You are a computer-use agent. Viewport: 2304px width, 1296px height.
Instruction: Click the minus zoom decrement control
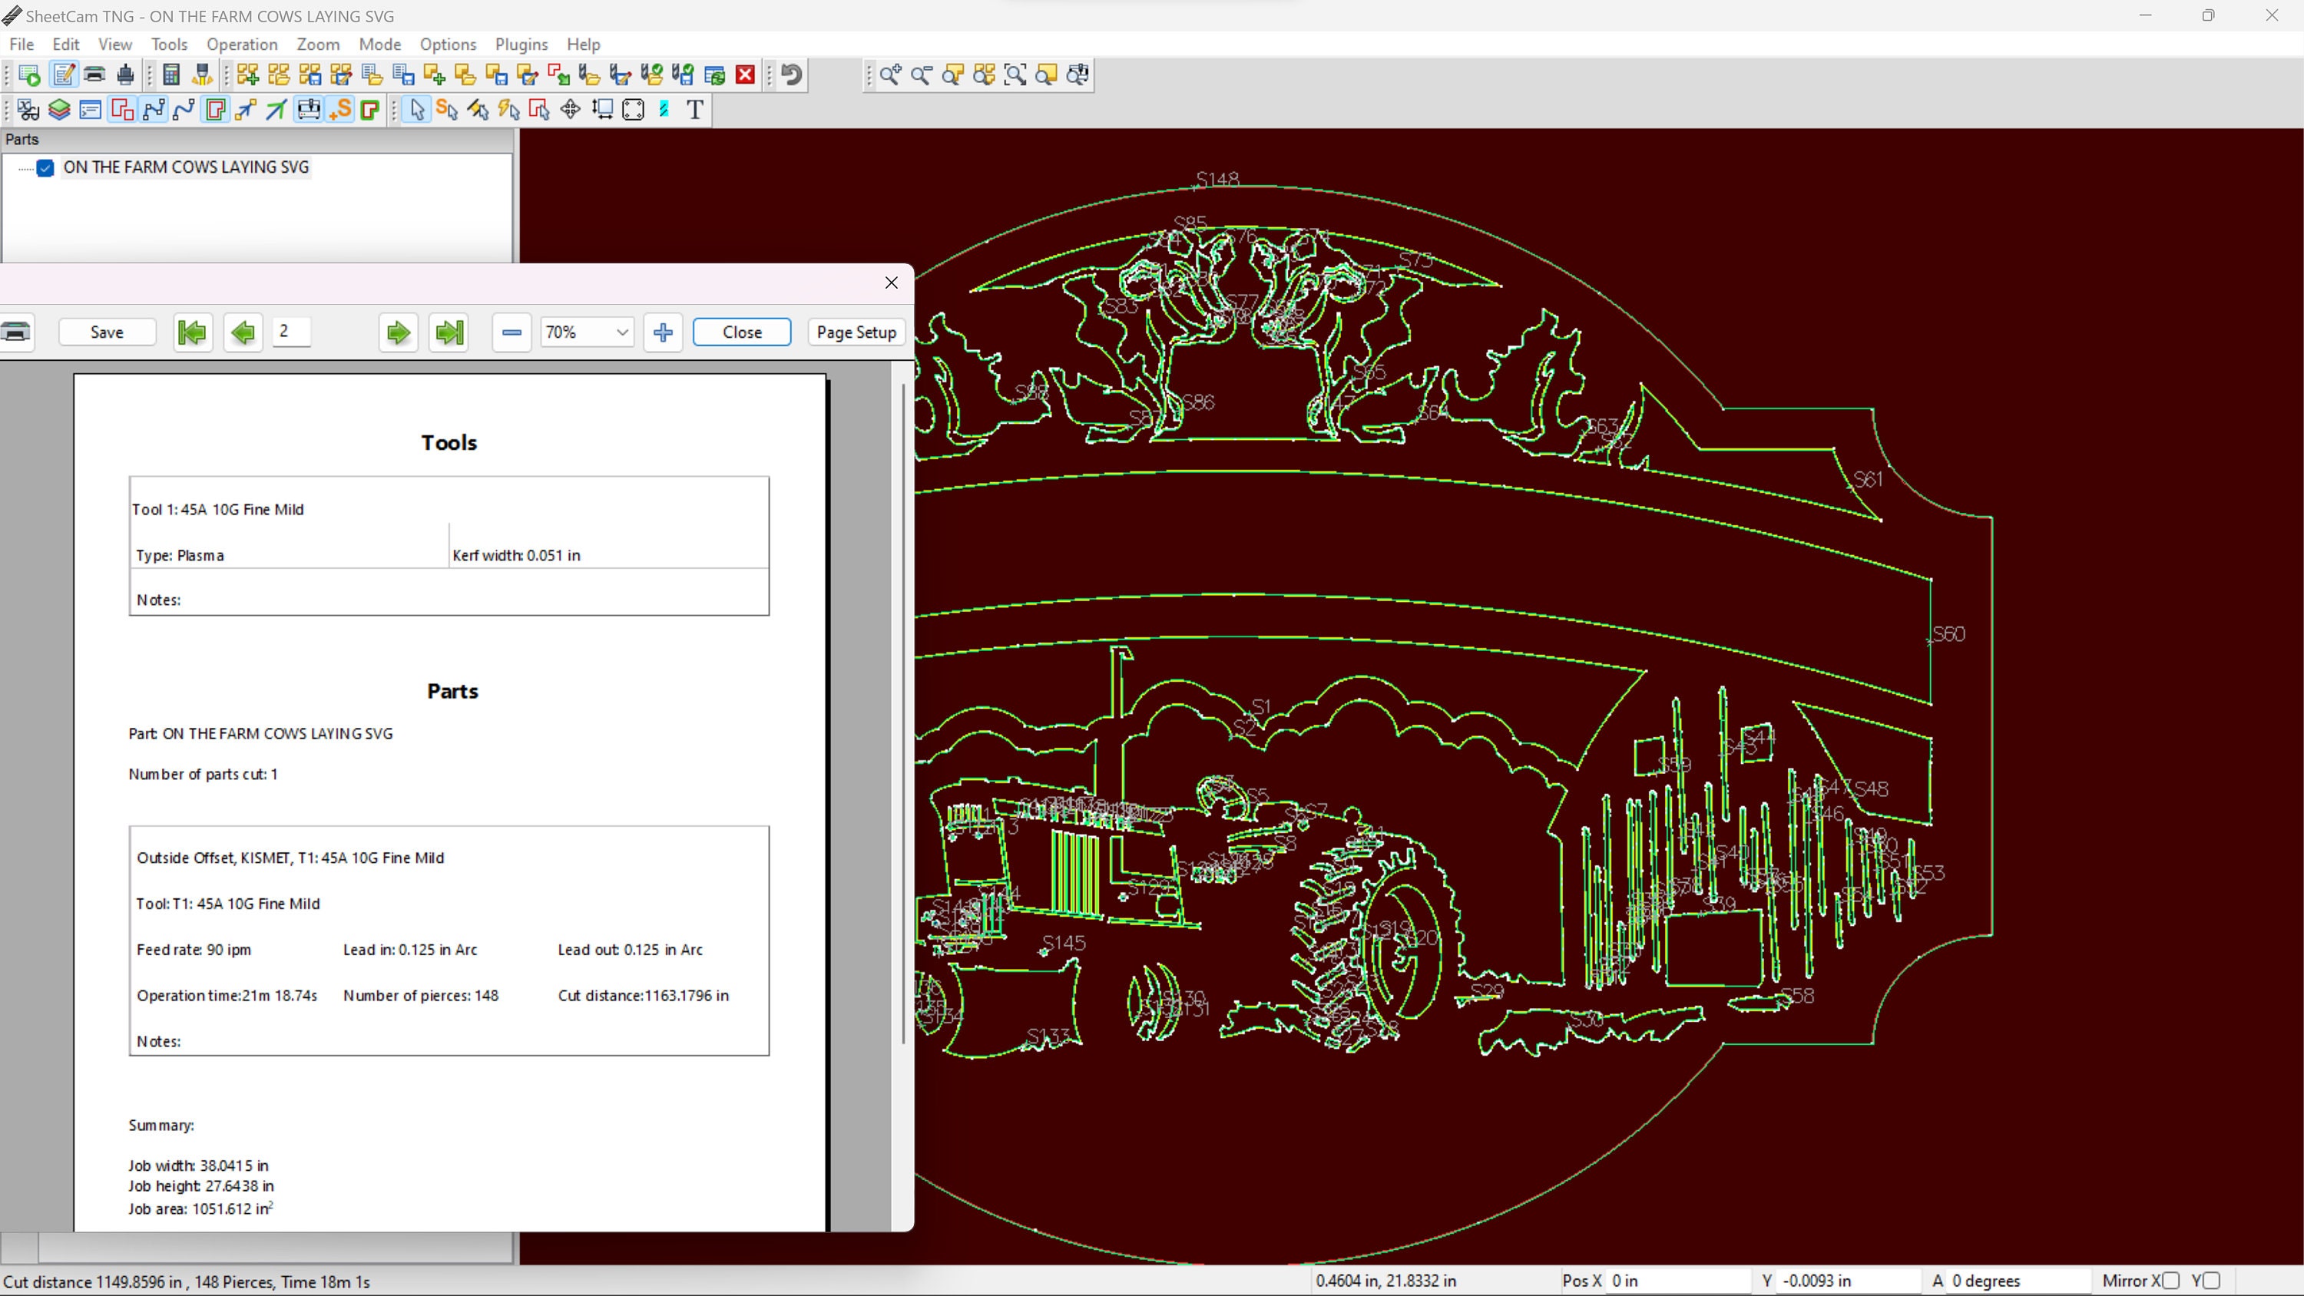point(511,332)
